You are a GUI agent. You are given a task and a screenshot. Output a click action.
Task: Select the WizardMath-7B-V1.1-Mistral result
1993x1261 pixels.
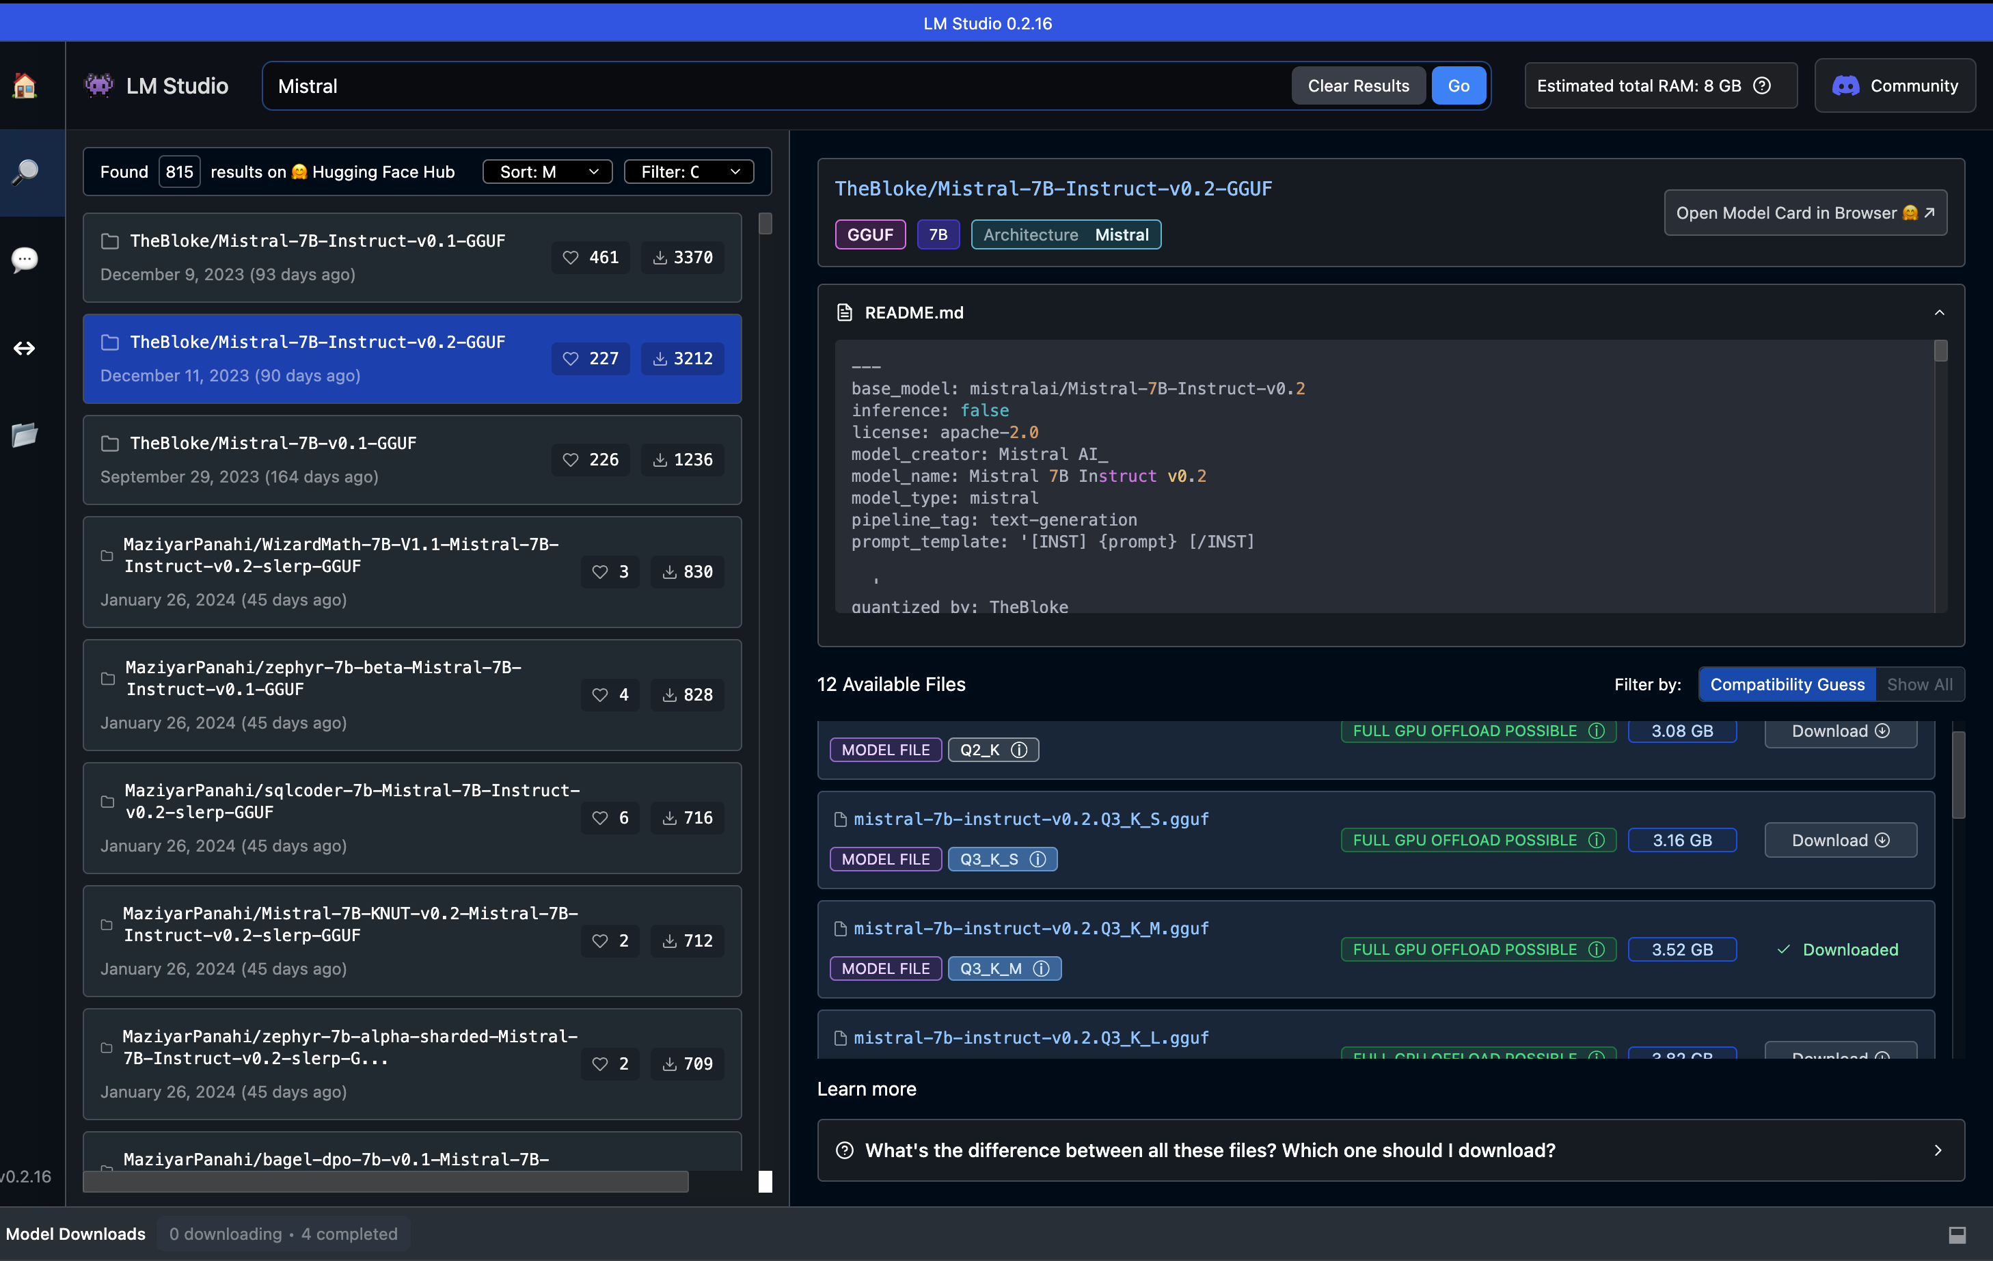click(x=412, y=572)
